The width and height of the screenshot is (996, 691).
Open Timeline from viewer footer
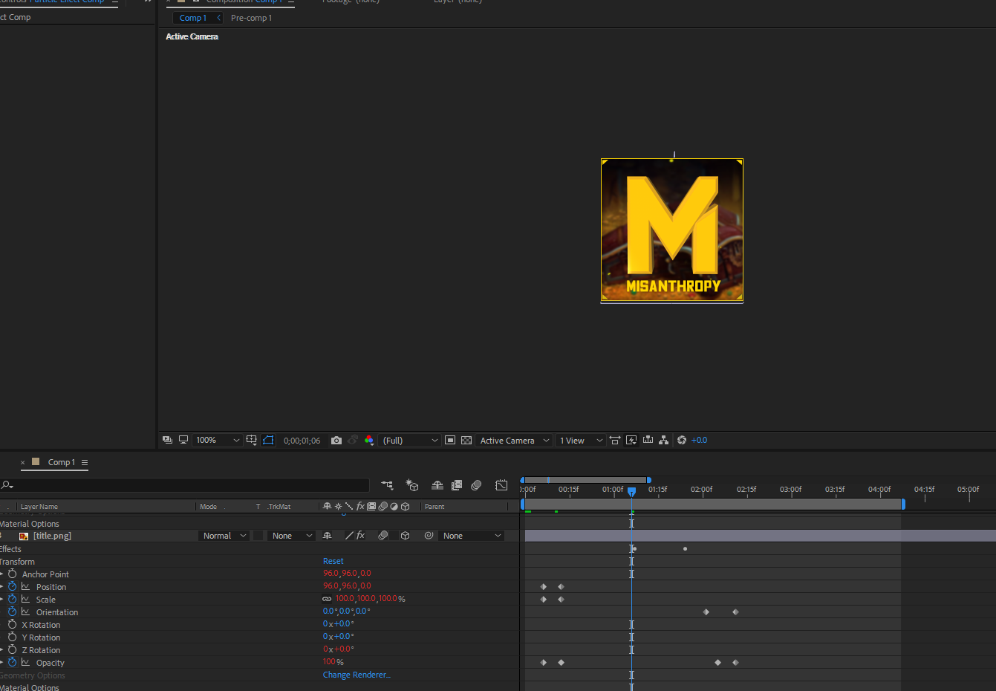click(x=648, y=440)
